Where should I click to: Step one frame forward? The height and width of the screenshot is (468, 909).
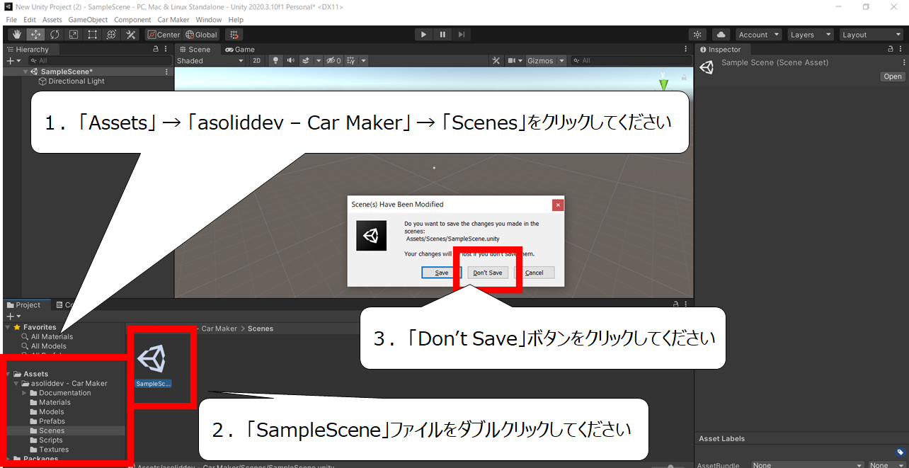click(462, 35)
